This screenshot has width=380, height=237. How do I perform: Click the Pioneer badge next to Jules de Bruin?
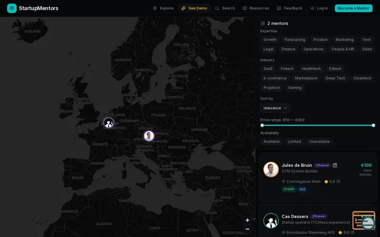coord(322,165)
